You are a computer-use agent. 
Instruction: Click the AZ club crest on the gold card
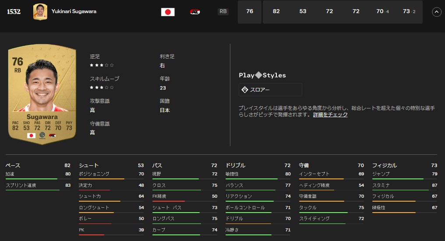[x=53, y=136]
